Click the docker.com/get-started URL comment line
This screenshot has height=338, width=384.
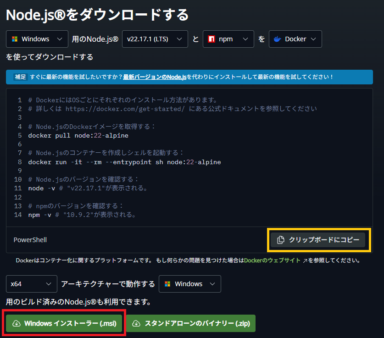click(x=173, y=109)
